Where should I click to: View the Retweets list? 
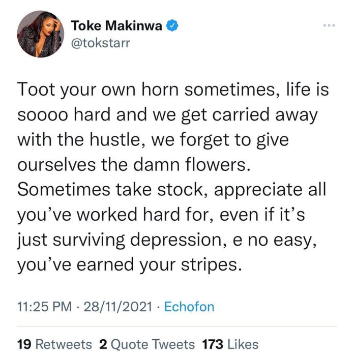63,344
